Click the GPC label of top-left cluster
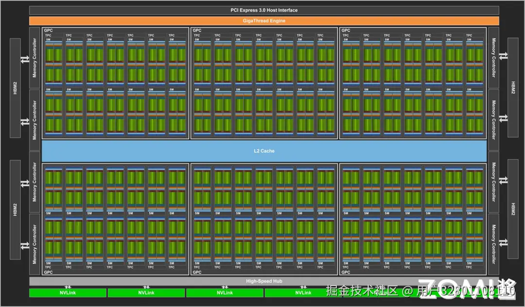 pyautogui.click(x=48, y=31)
